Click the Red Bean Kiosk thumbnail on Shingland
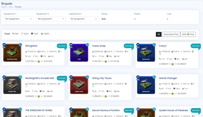 coord(12,53)
